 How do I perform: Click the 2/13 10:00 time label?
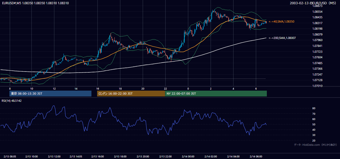pyautogui.click(x=31, y=157)
